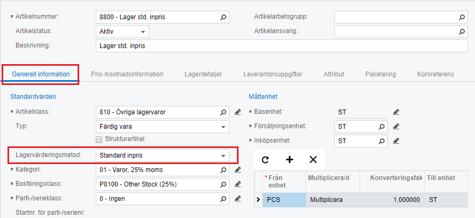Add a new unit conversion row

[289, 159]
